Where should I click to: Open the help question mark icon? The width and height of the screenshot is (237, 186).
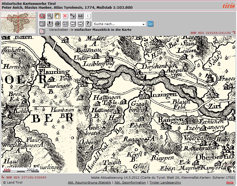pyautogui.click(x=88, y=23)
